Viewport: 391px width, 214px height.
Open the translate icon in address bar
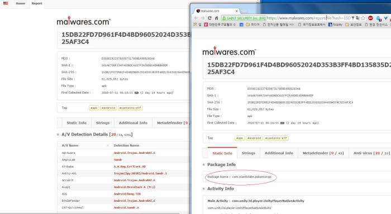pyautogui.click(x=358, y=18)
